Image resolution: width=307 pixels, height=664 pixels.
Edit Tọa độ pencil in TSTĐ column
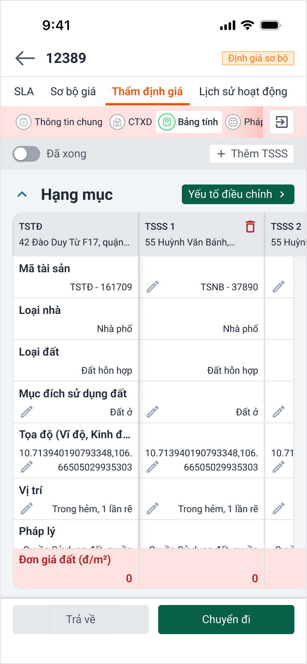click(x=27, y=467)
